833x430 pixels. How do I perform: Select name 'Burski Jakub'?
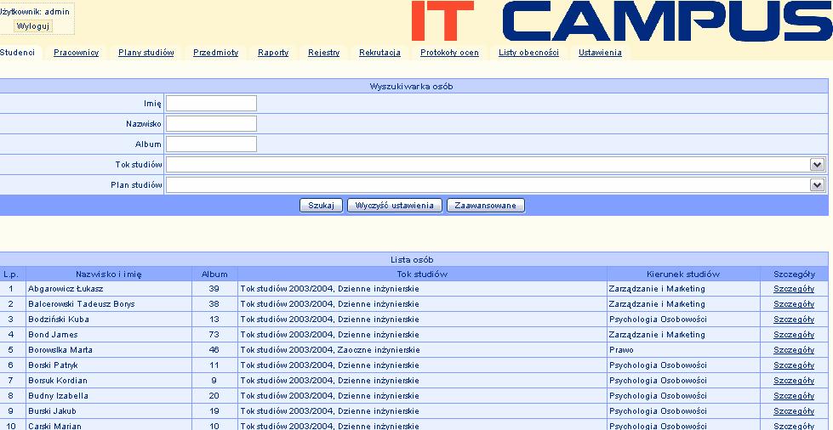52,411
